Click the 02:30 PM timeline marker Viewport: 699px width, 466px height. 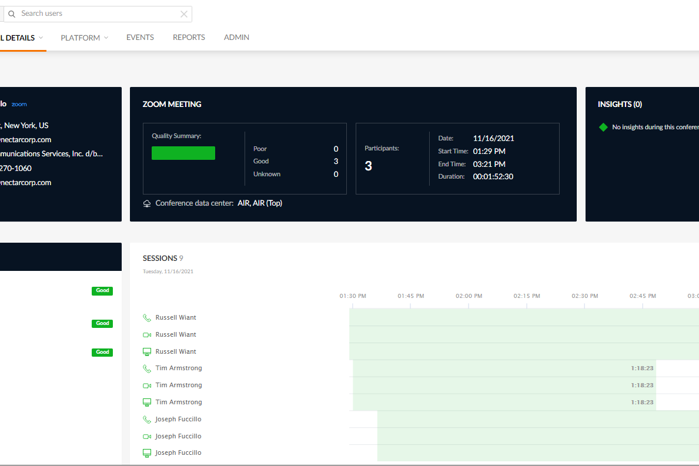coord(585,296)
